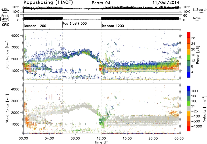Image resolution: width=207 pixels, height=144 pixels.
Task: Click the Time UT axis title
Action: click(101, 142)
